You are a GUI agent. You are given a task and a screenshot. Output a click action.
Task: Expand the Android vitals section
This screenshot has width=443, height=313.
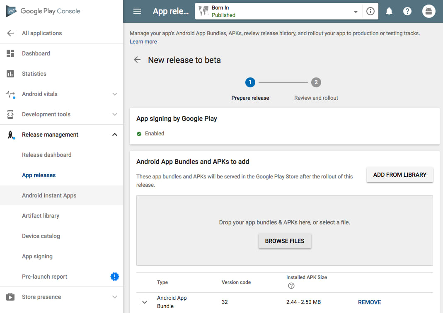(115, 94)
